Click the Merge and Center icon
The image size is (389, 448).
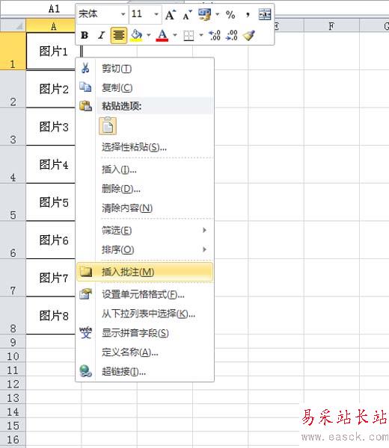[x=265, y=14]
